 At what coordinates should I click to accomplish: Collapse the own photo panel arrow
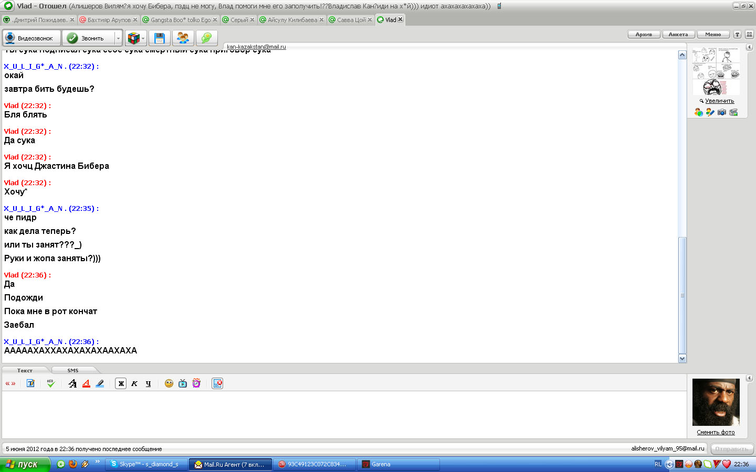tap(749, 378)
